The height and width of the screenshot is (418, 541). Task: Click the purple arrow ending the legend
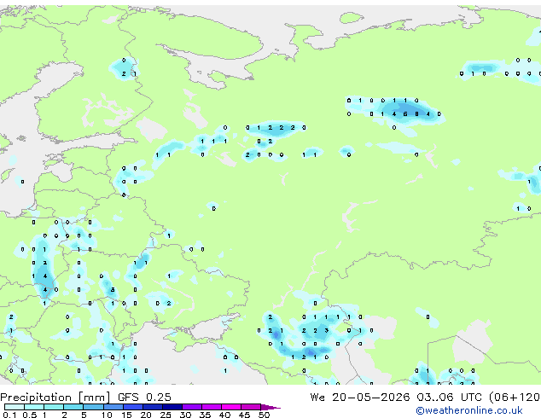coord(270,407)
